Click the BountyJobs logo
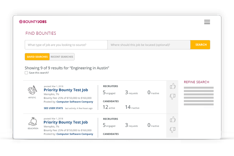Image resolution: width=234 pixels, height=156 pixels. 33,22
